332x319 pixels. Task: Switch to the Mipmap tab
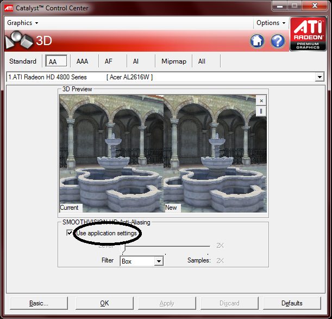[173, 61]
